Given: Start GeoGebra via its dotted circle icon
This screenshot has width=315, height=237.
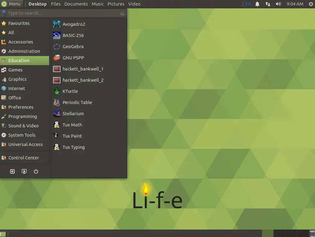Looking at the screenshot, I should click(x=57, y=47).
